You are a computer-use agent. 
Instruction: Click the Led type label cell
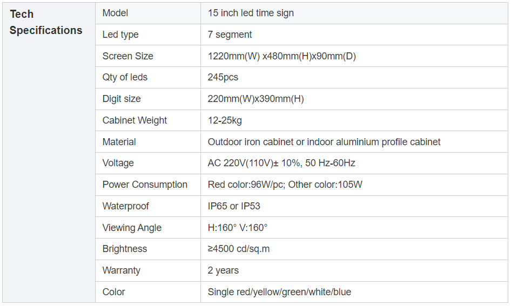click(120, 35)
